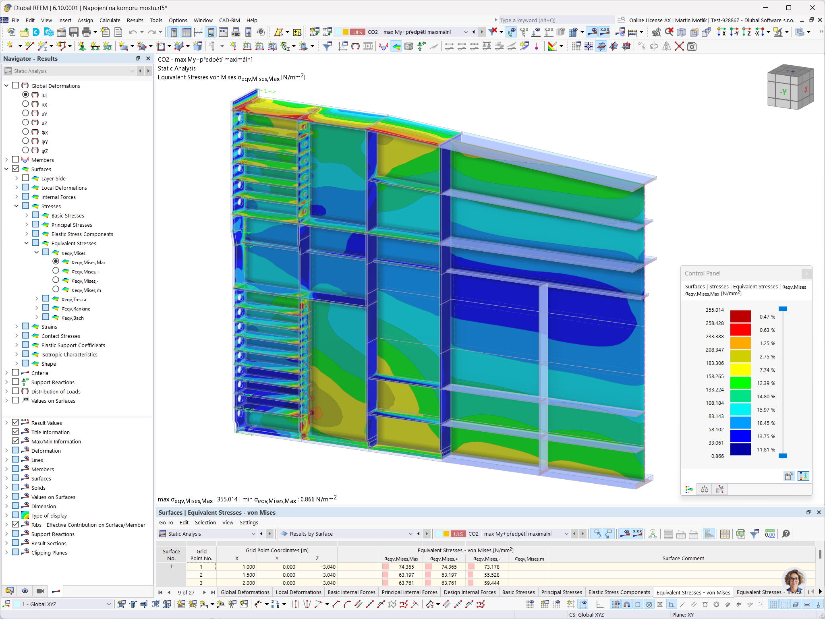
Task: Click the Print icon in the toolbar
Action: coord(86,32)
